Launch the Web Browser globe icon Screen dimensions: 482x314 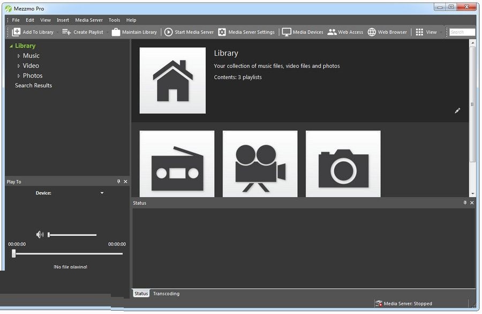pyautogui.click(x=372, y=32)
